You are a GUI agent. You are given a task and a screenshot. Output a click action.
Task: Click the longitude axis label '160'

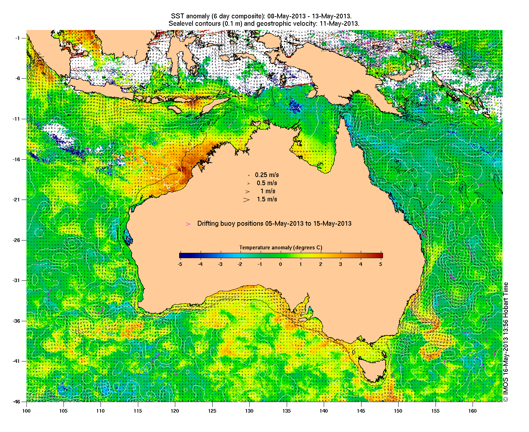(x=473, y=411)
